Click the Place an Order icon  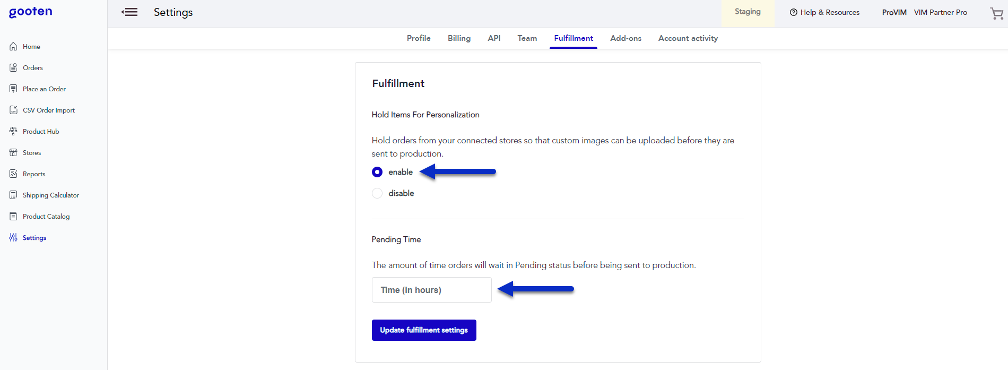[x=13, y=89]
